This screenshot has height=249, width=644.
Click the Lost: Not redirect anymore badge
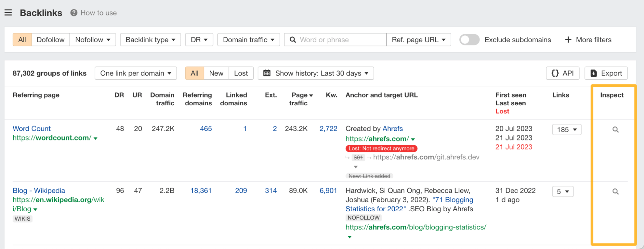[381, 148]
